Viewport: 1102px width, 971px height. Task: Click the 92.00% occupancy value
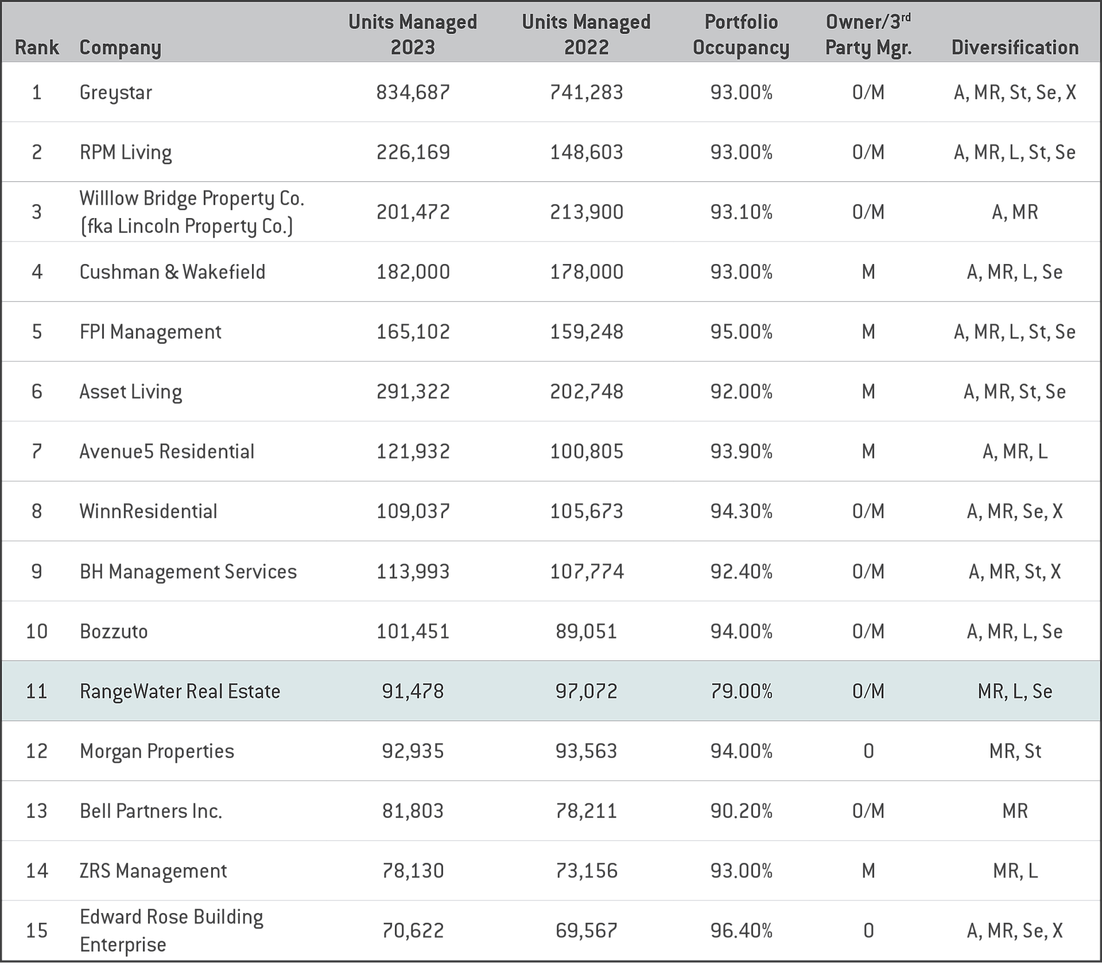(x=741, y=392)
